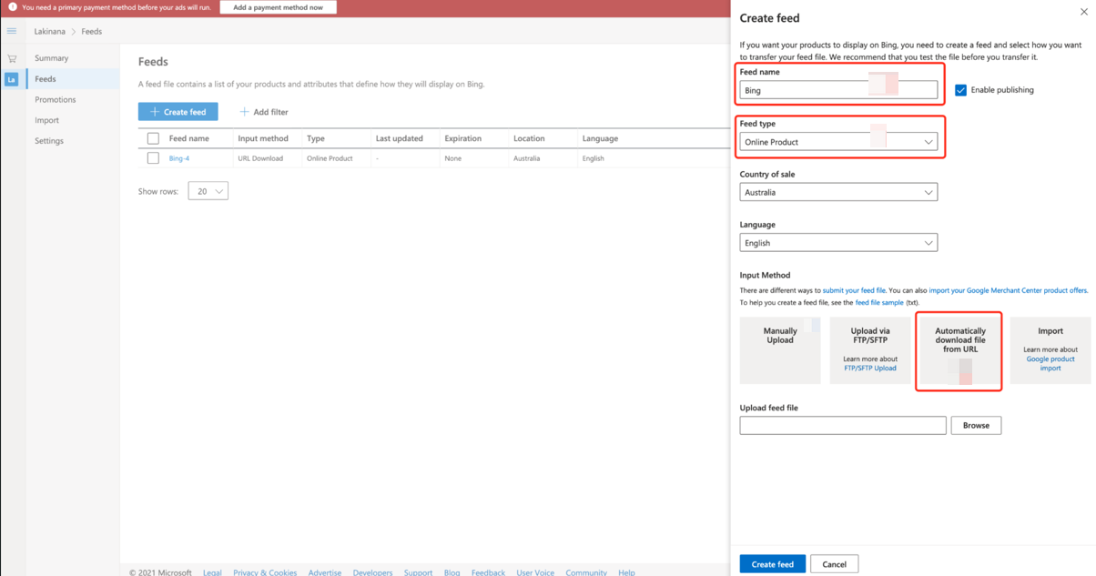Close the Create feed panel
The image size is (1096, 576).
tap(1083, 12)
